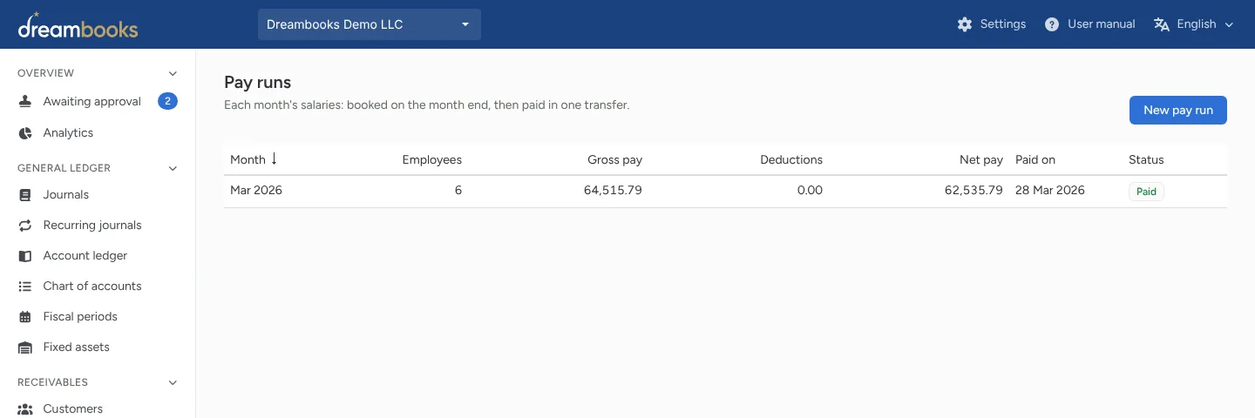Viewport: 1255px width, 418px height.
Task: Click the deductions 0.00 value
Action: pyautogui.click(x=810, y=190)
